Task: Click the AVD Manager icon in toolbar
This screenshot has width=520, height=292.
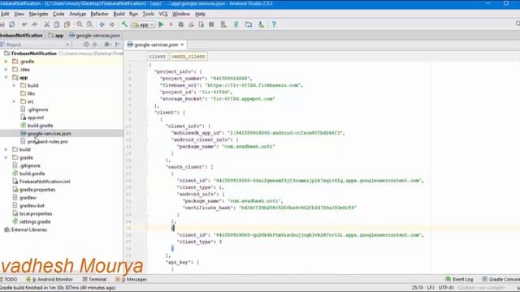Action: pyautogui.click(x=224, y=24)
